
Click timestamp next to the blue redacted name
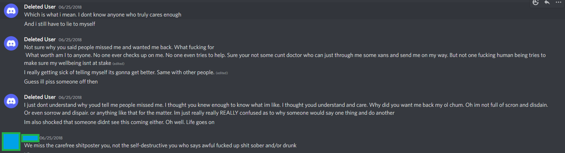click(51, 138)
